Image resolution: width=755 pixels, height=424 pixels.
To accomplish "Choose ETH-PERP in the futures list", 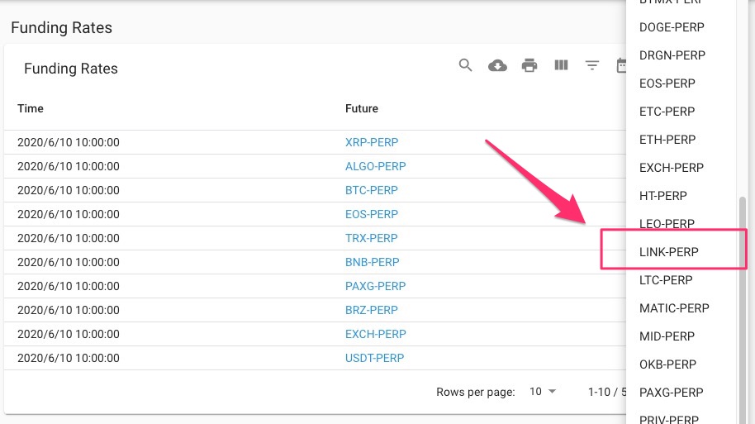I will tap(667, 140).
